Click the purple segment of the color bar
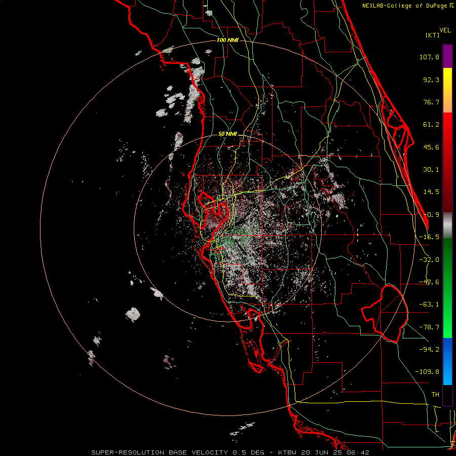This screenshot has height=456, width=456. coord(447,56)
